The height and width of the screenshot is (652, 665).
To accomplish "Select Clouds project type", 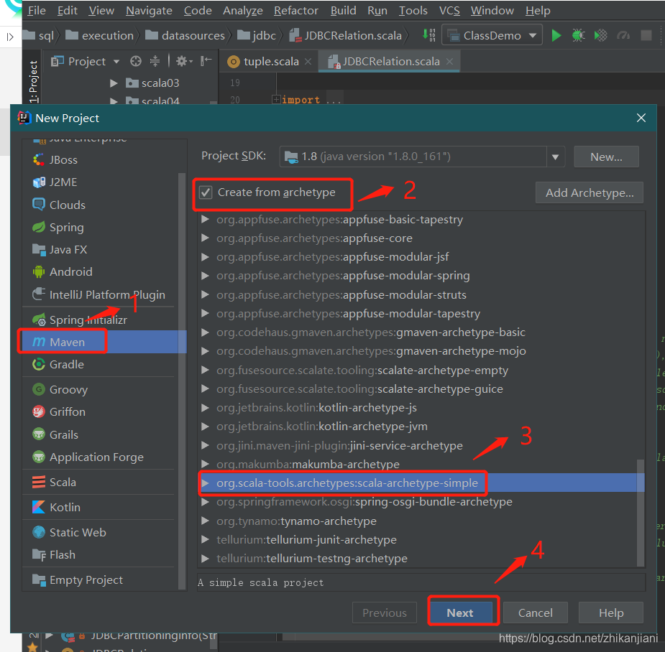I will [x=104, y=205].
